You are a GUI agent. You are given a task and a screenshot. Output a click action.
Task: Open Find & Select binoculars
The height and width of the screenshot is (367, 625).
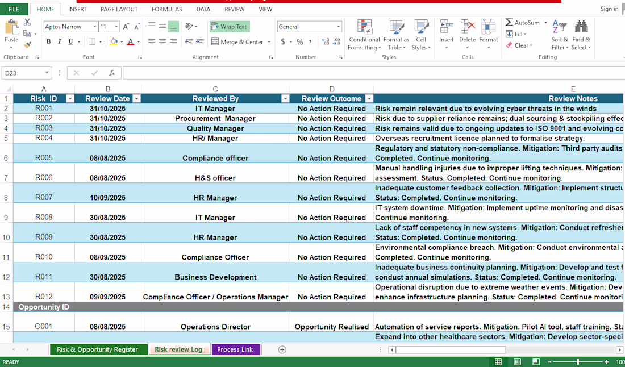581,35
